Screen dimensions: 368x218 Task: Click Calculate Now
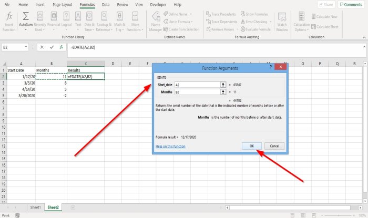[324, 17]
